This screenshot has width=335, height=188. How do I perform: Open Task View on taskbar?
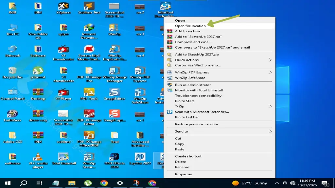[39, 183]
